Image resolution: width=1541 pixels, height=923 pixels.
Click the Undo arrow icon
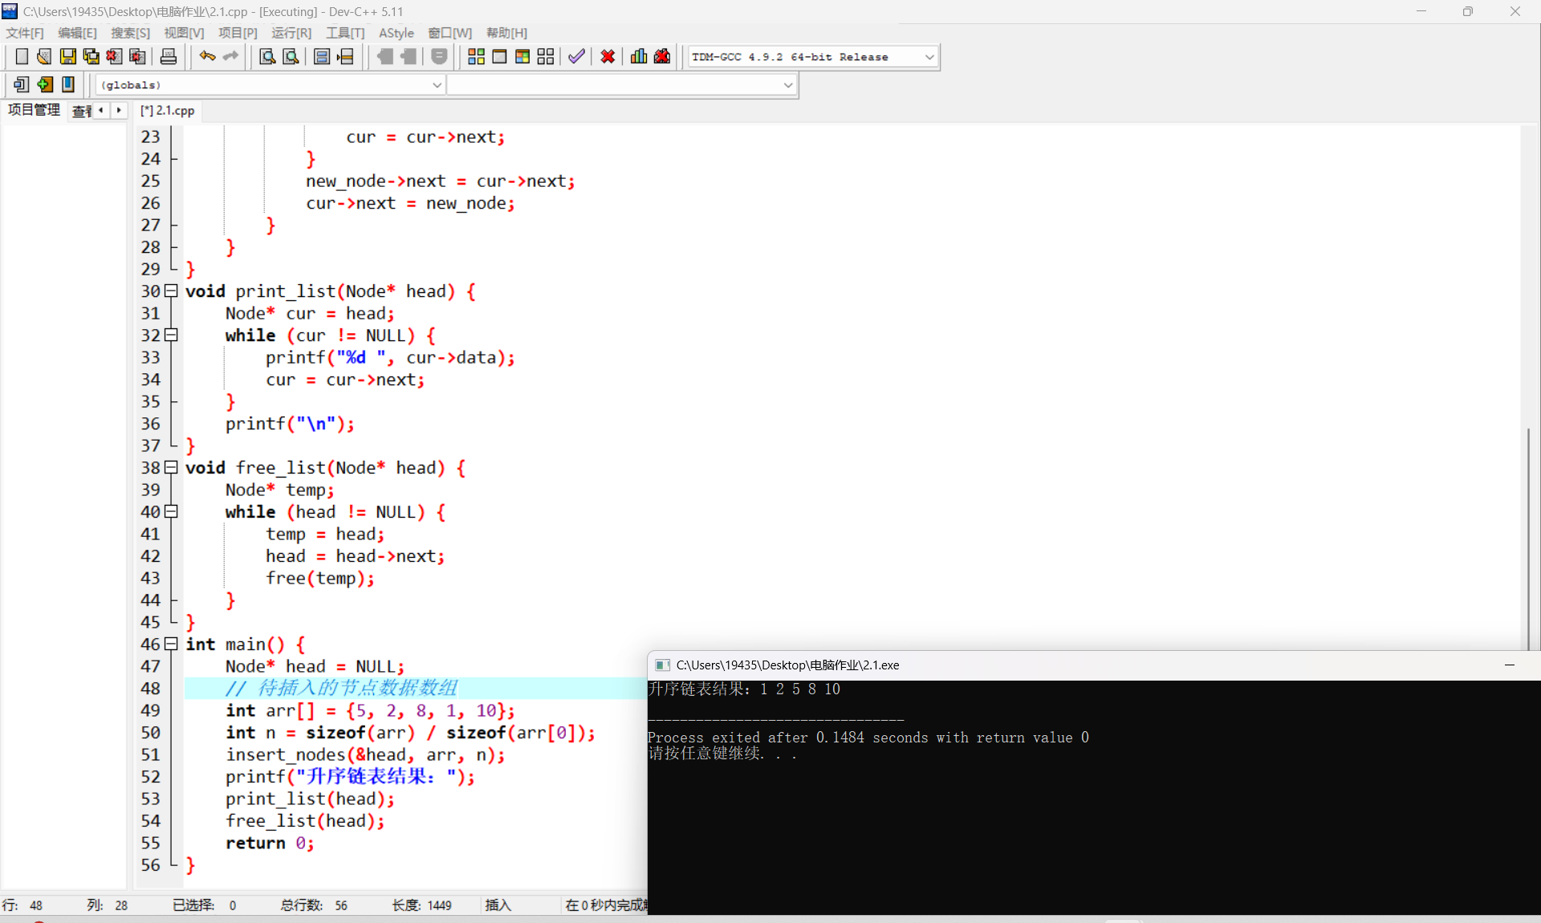pyautogui.click(x=207, y=57)
